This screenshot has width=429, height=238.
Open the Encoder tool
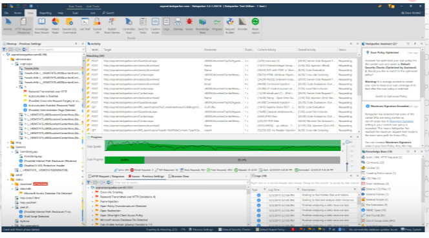click(242, 25)
